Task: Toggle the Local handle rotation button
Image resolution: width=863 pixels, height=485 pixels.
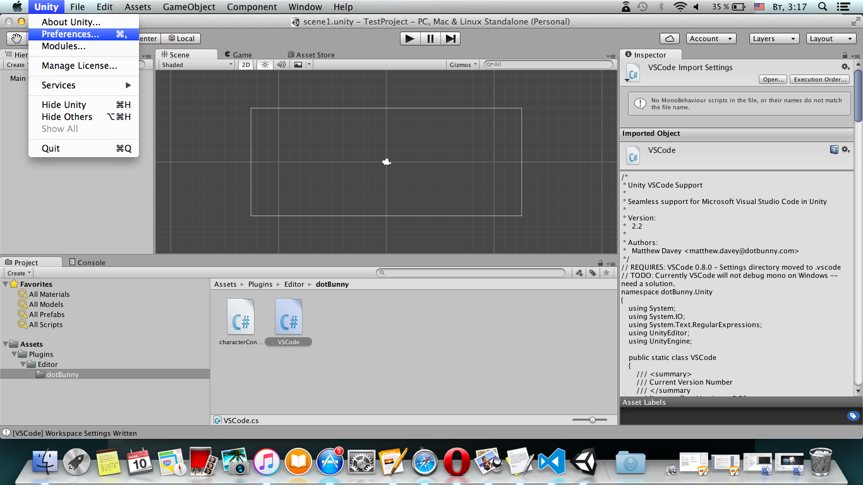Action: pyautogui.click(x=181, y=39)
